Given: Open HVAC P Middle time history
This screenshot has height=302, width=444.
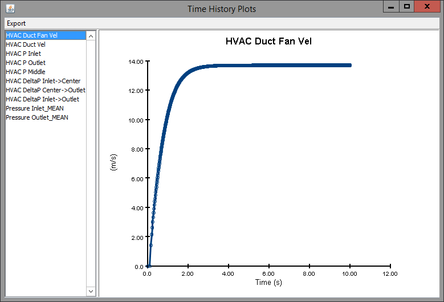Looking at the screenshot, I should [x=25, y=72].
